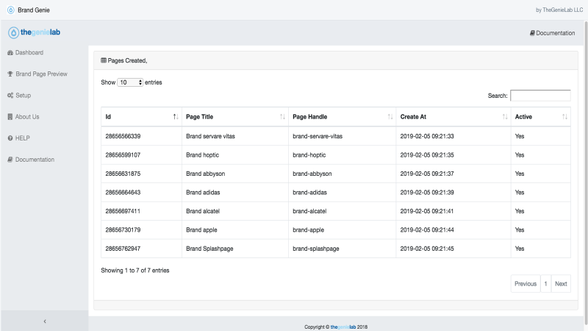Click the handle brand-splashpage
The image size is (588, 331).
tap(316, 249)
